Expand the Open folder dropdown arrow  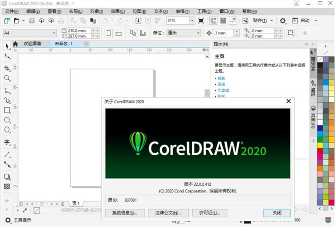click(x=24, y=21)
